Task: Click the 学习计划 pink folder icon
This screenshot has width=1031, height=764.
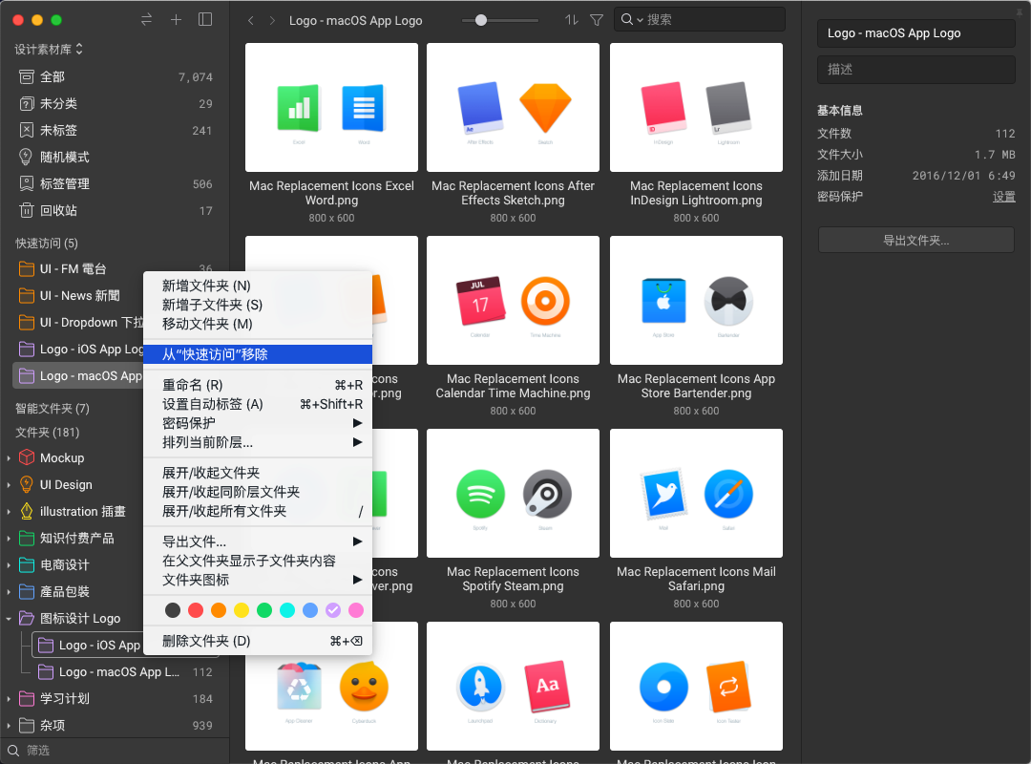Action: point(27,698)
